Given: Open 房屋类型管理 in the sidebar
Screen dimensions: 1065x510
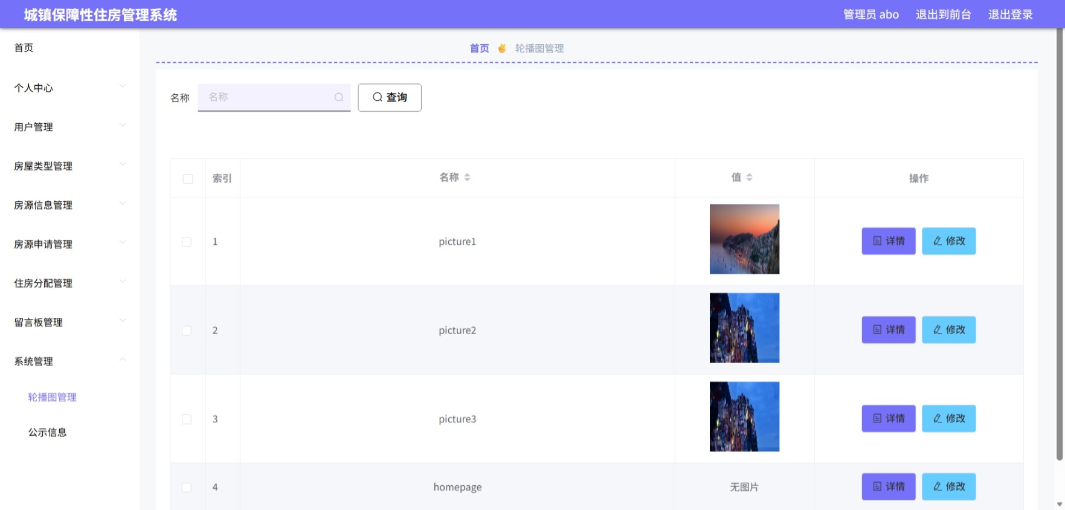Looking at the screenshot, I should coord(69,166).
